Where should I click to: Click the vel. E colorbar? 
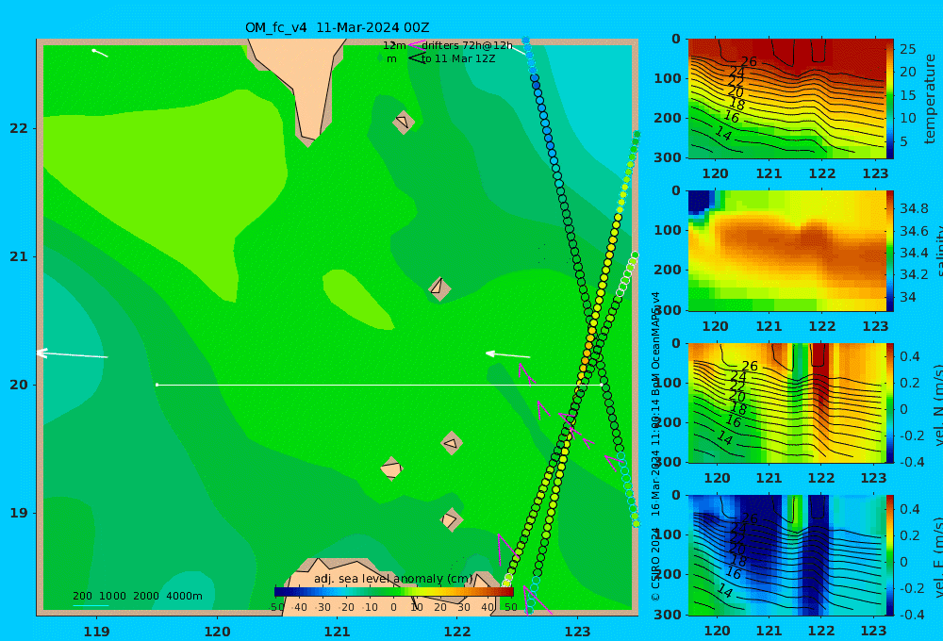890,555
